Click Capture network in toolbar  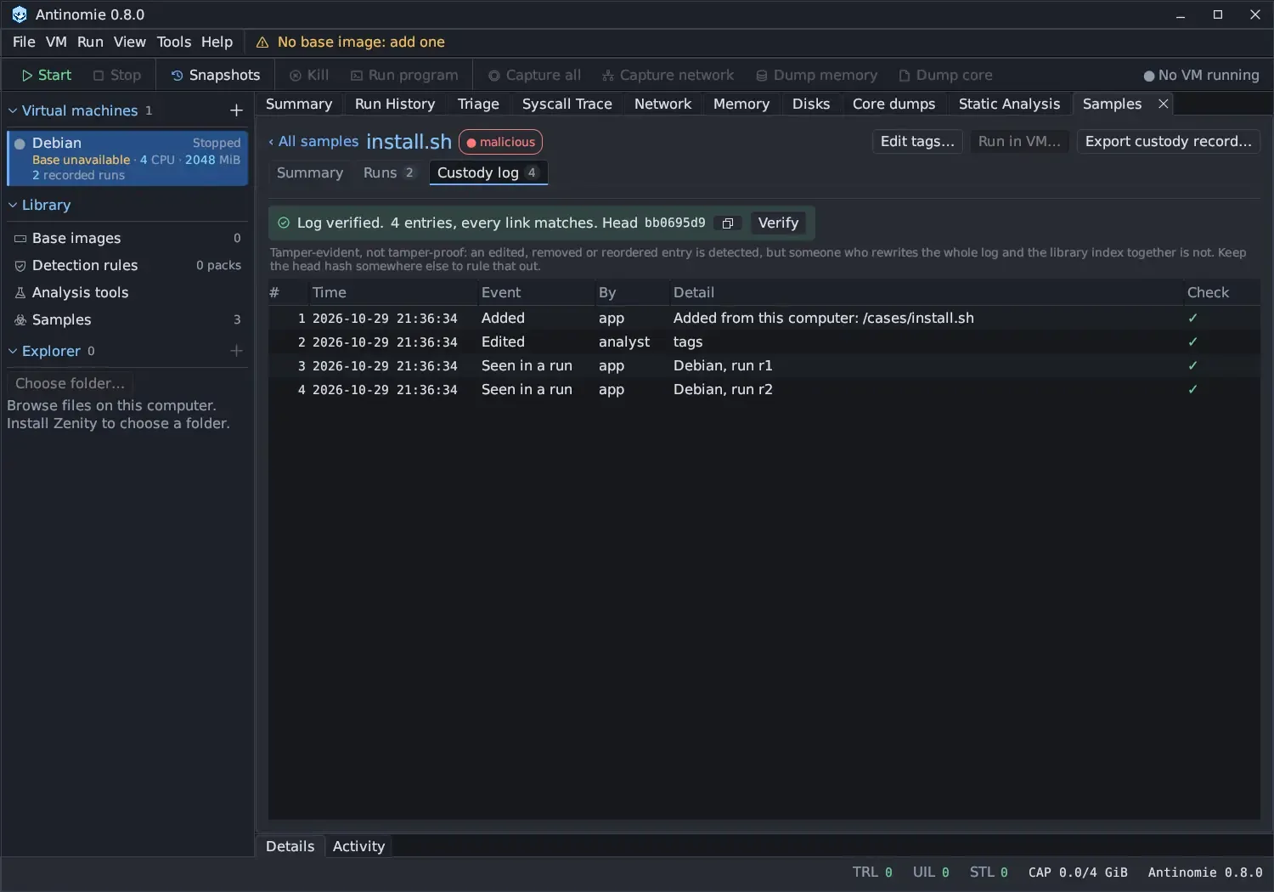[668, 75]
